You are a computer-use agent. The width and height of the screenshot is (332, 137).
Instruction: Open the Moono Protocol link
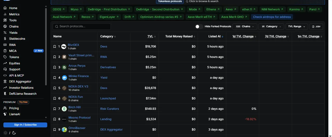pyautogui.click(x=79, y=118)
